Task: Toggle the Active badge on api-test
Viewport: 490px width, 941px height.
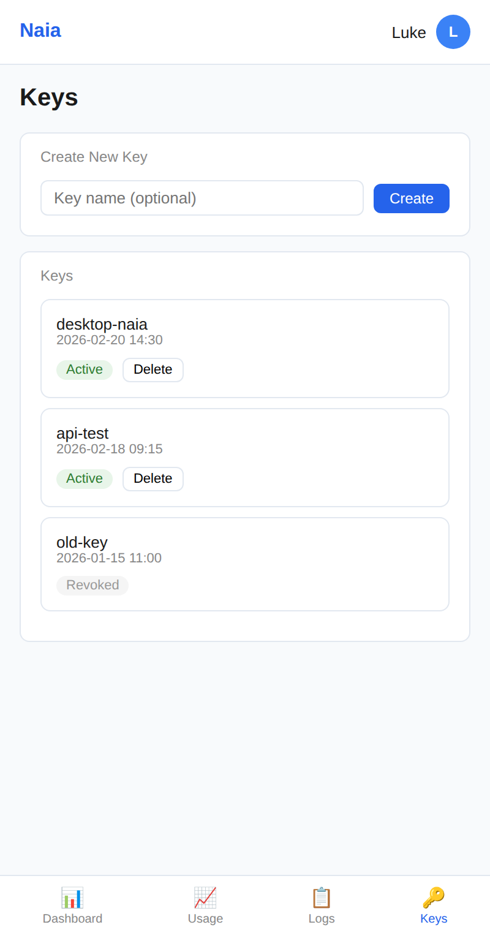Action: click(x=85, y=478)
